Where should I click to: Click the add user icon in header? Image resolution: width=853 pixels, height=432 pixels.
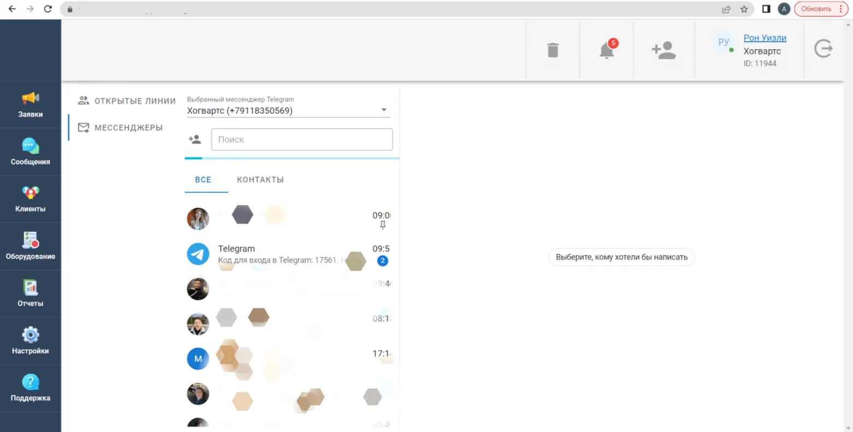664,50
